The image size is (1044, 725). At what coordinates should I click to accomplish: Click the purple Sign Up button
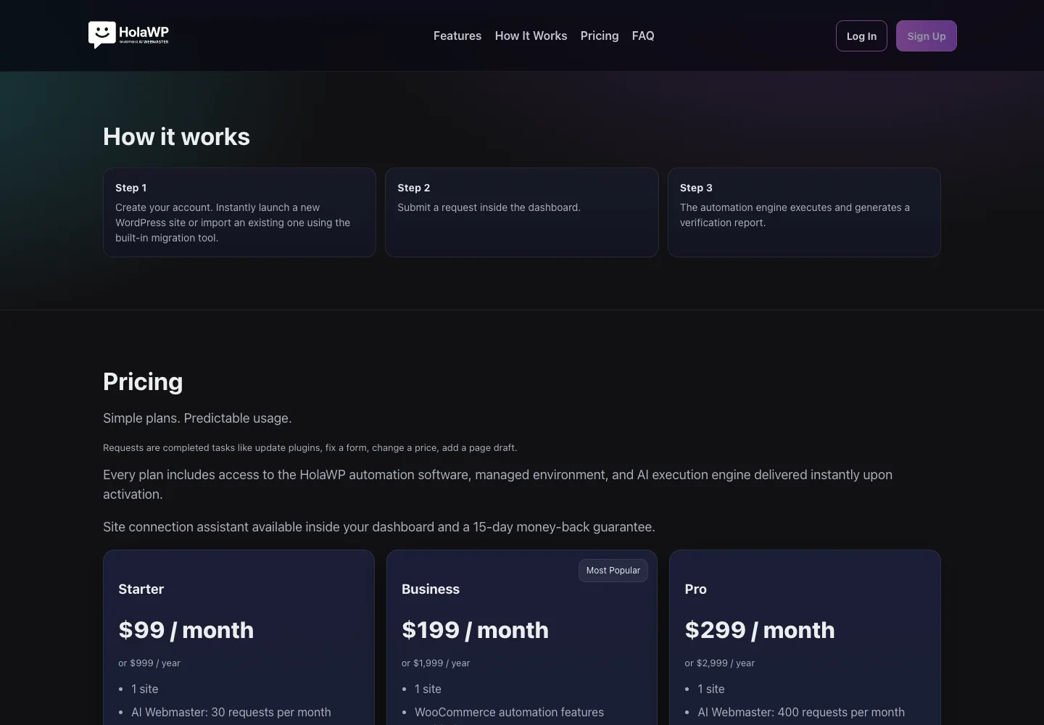pyautogui.click(x=927, y=36)
